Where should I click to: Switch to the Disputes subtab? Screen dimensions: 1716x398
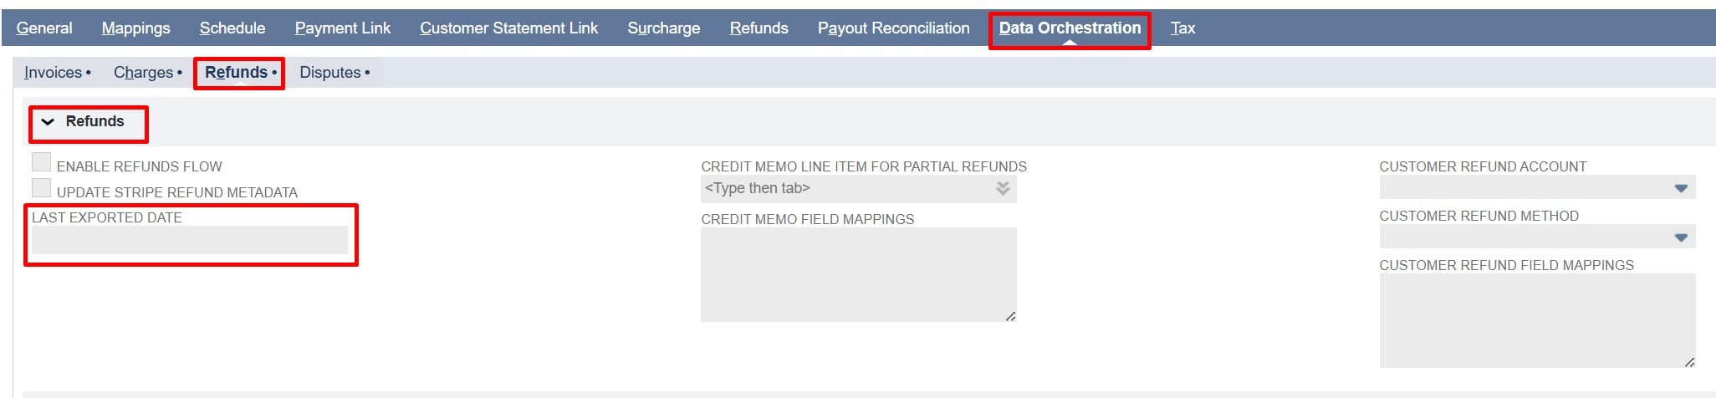330,73
